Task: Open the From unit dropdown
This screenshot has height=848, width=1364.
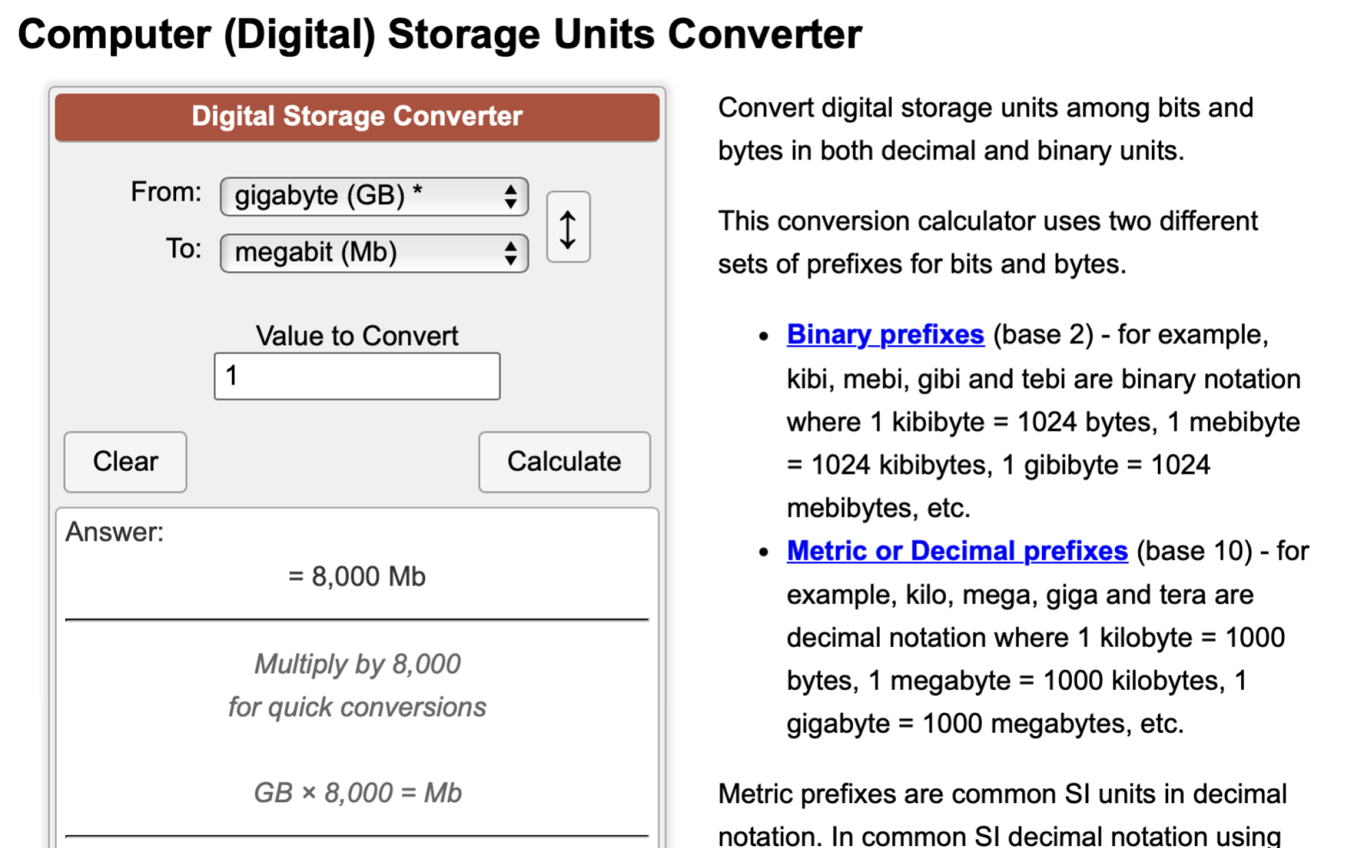Action: (374, 196)
